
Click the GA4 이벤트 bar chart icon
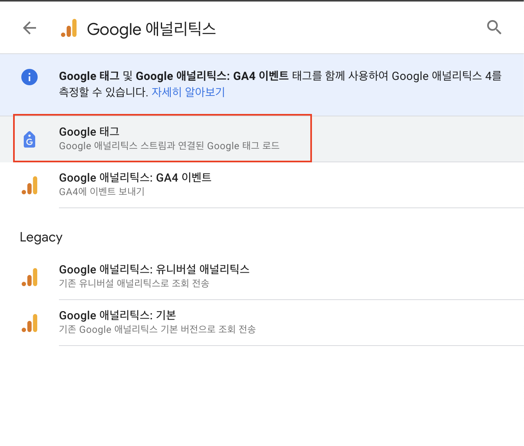click(29, 184)
